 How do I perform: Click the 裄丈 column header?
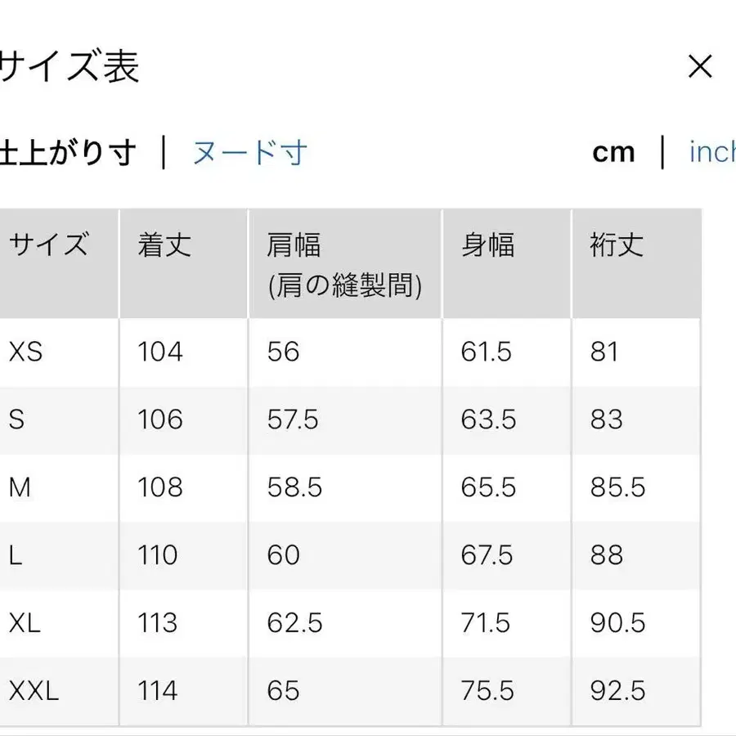click(x=613, y=244)
